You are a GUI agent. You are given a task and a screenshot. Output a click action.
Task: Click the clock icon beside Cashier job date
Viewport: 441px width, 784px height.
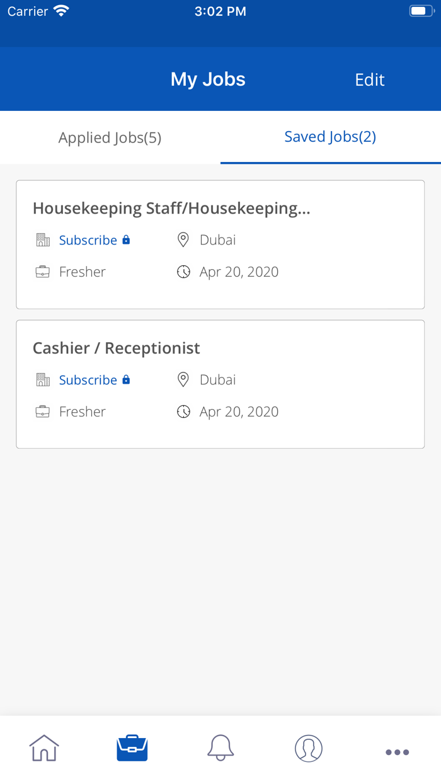tap(183, 411)
